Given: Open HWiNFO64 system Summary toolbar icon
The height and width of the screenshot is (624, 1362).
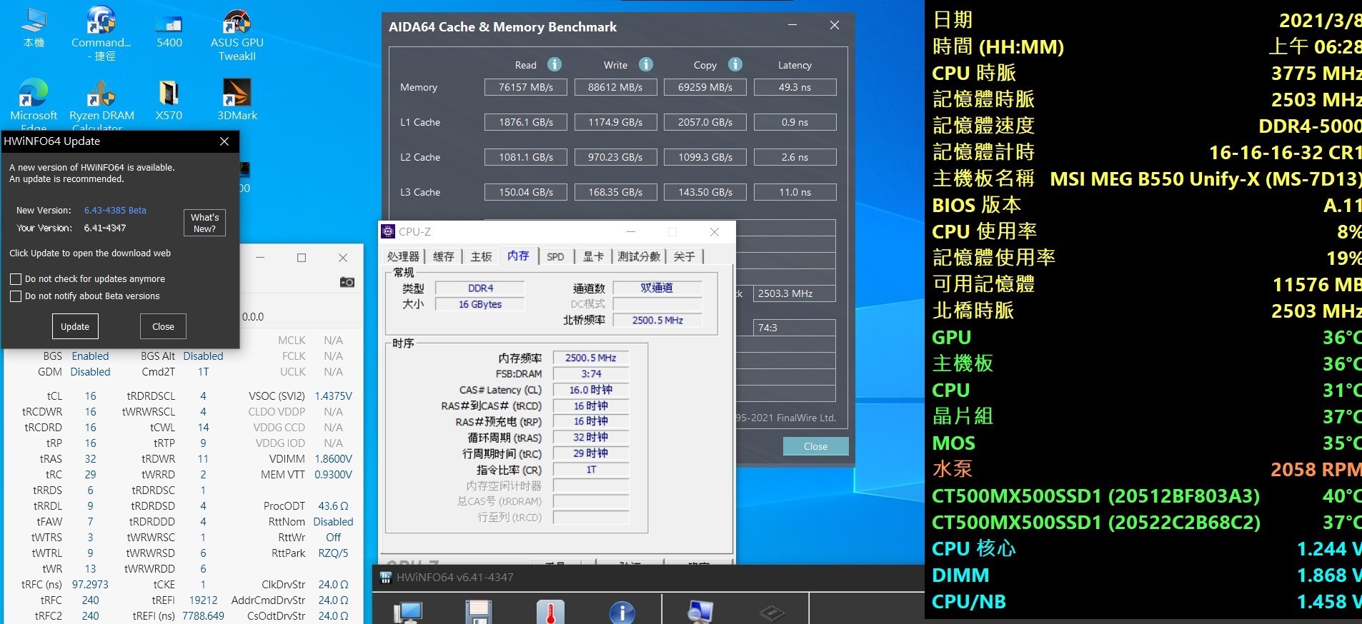Looking at the screenshot, I should point(409,613).
